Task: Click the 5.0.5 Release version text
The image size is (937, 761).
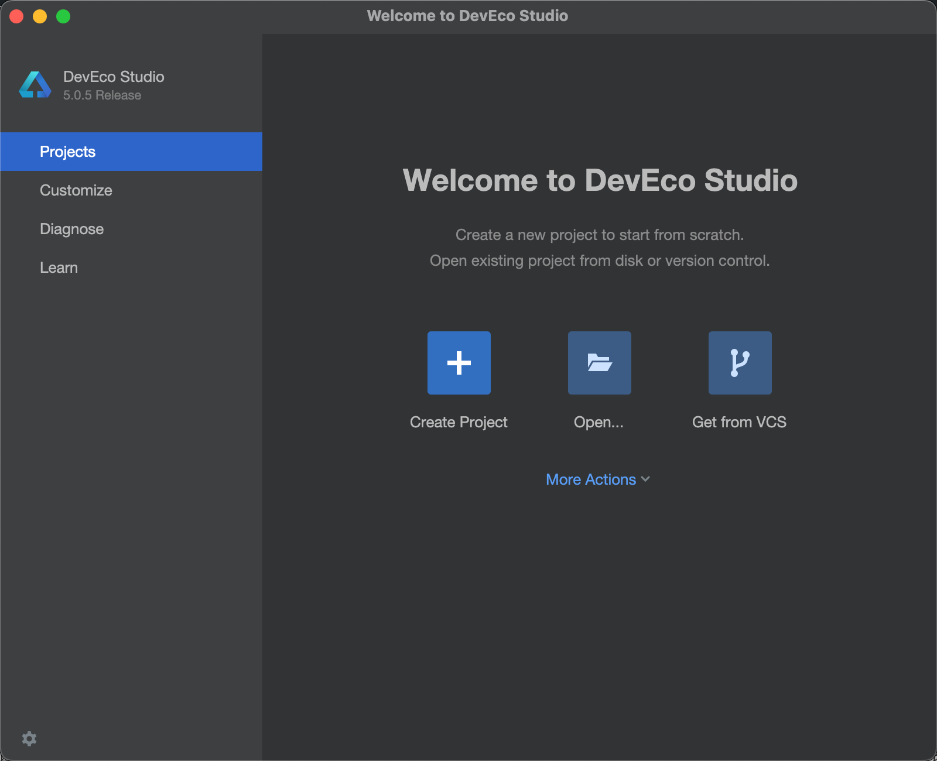Action: (102, 95)
